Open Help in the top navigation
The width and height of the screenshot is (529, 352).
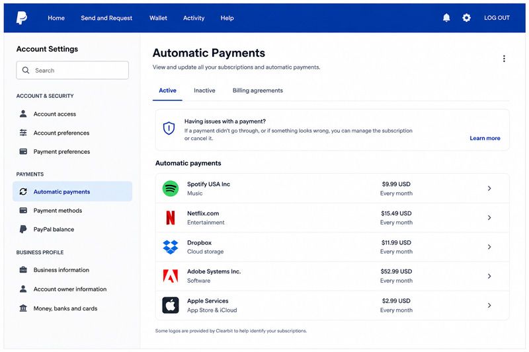(x=227, y=18)
